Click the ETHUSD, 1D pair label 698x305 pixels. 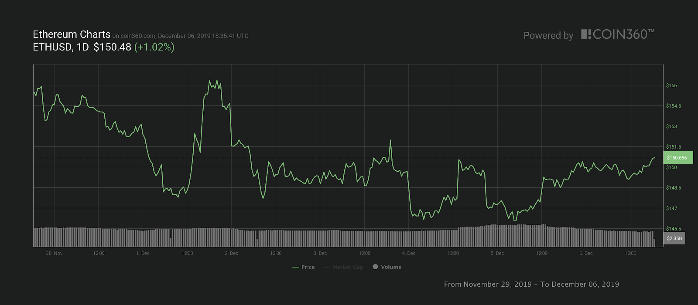(61, 47)
